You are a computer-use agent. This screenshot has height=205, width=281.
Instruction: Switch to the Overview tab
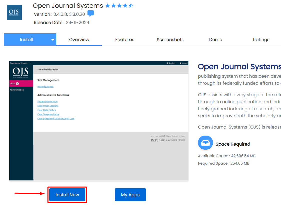coord(79,40)
